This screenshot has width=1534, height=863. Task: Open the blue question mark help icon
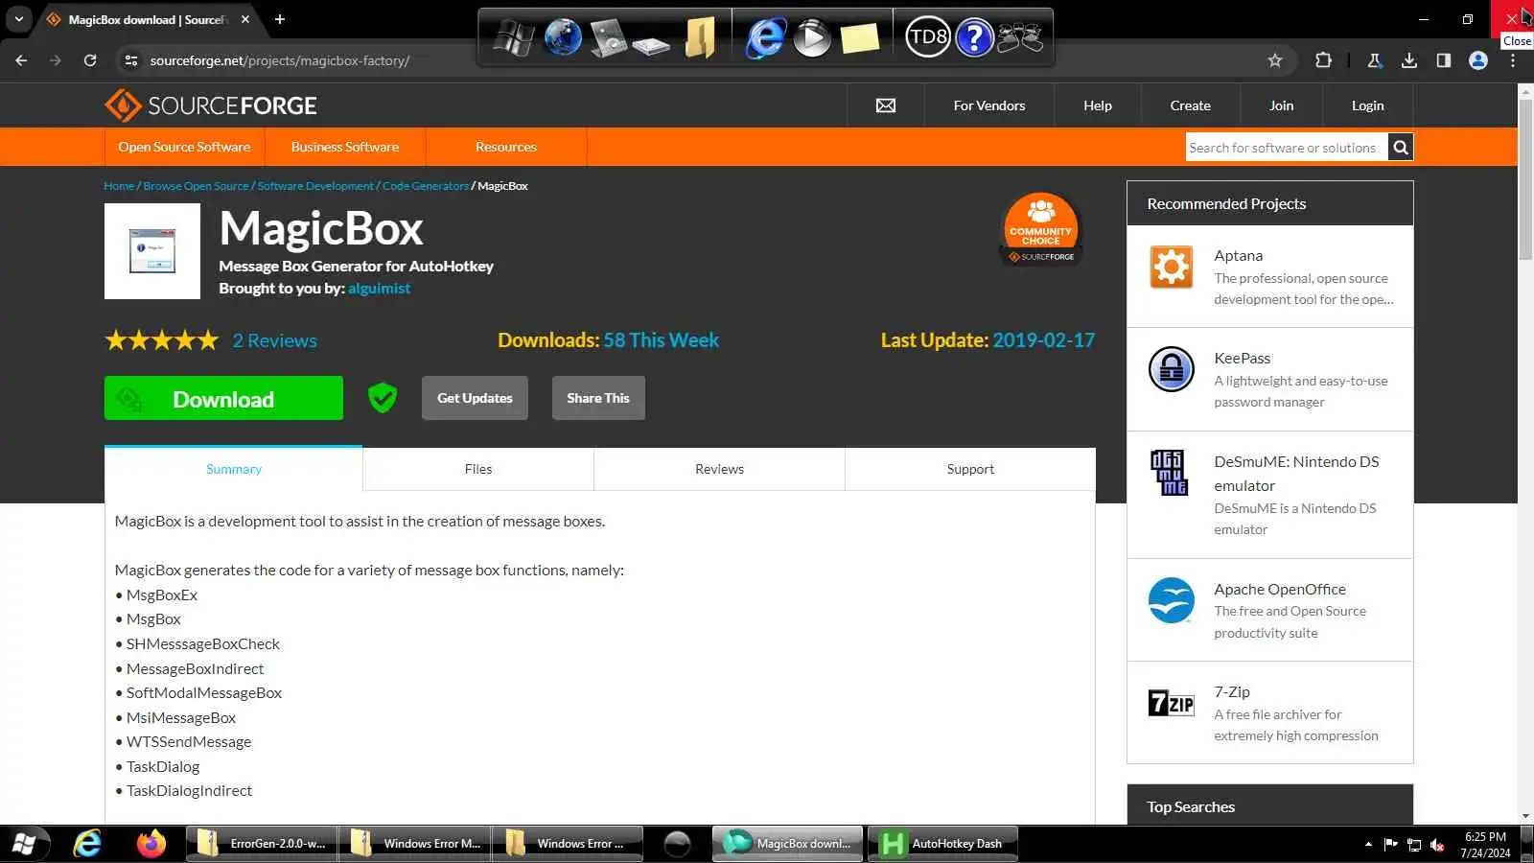click(x=974, y=37)
